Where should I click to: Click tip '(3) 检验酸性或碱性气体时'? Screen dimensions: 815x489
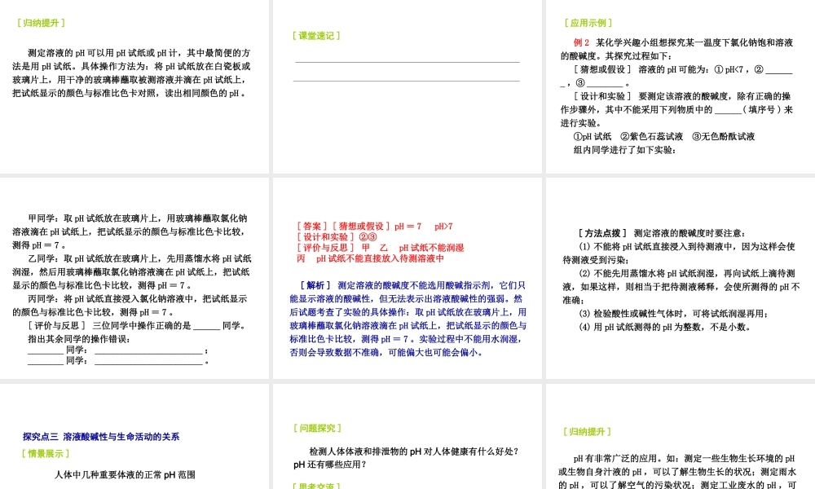pyautogui.click(x=674, y=314)
